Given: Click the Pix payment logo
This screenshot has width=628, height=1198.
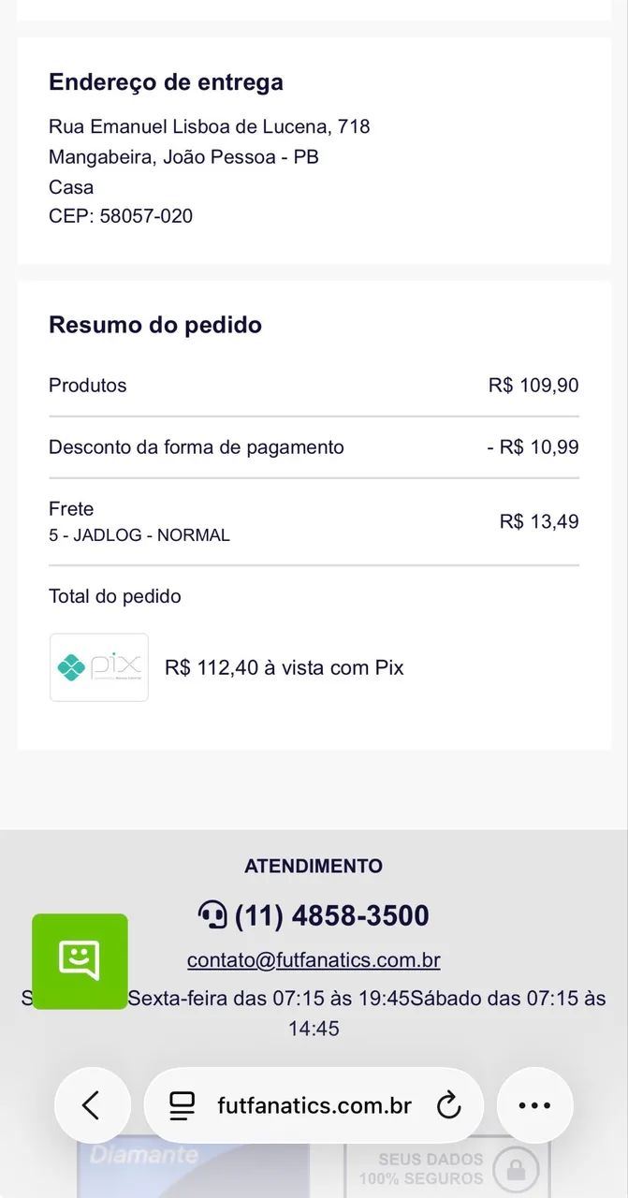Looking at the screenshot, I should pyautogui.click(x=98, y=667).
